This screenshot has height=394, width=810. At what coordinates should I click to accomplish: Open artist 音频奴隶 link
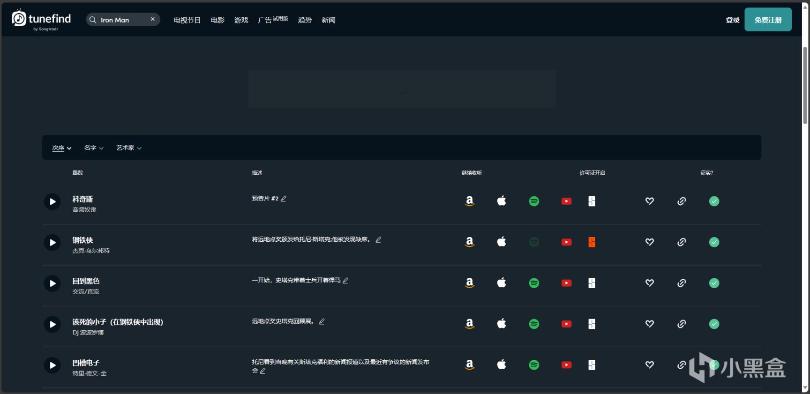84,210
